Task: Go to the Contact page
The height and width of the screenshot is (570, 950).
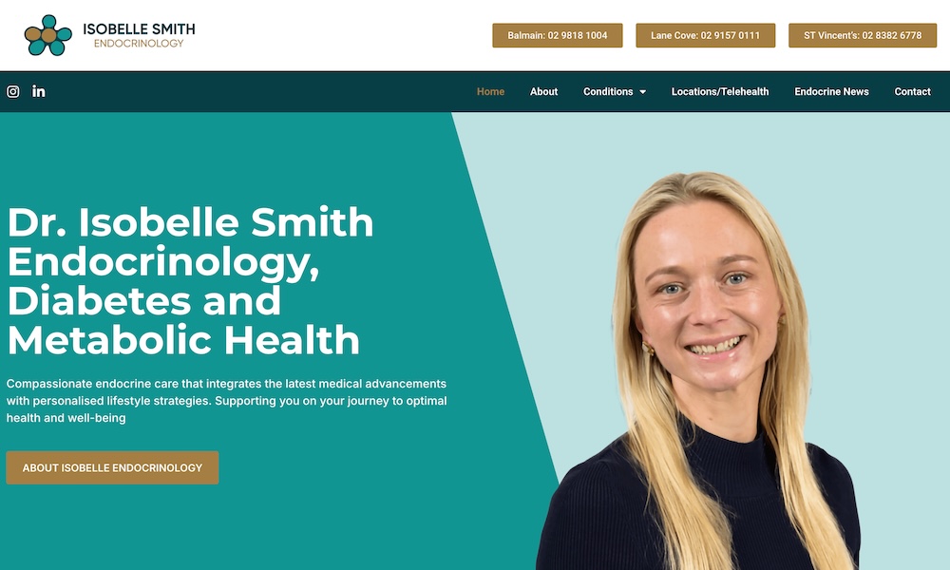Action: point(912,91)
